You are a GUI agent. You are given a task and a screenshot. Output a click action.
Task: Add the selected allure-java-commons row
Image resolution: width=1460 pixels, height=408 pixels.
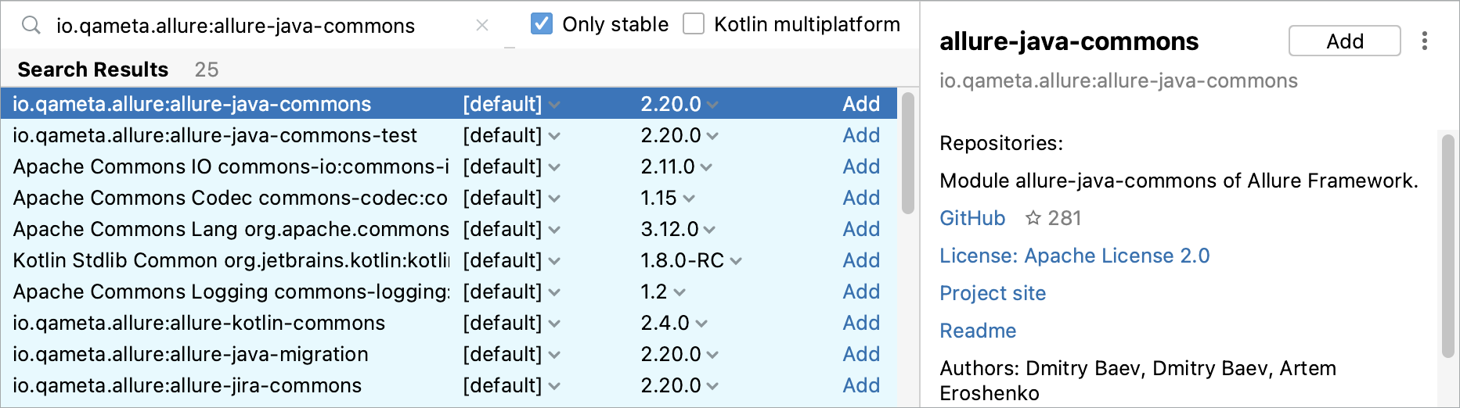point(861,104)
